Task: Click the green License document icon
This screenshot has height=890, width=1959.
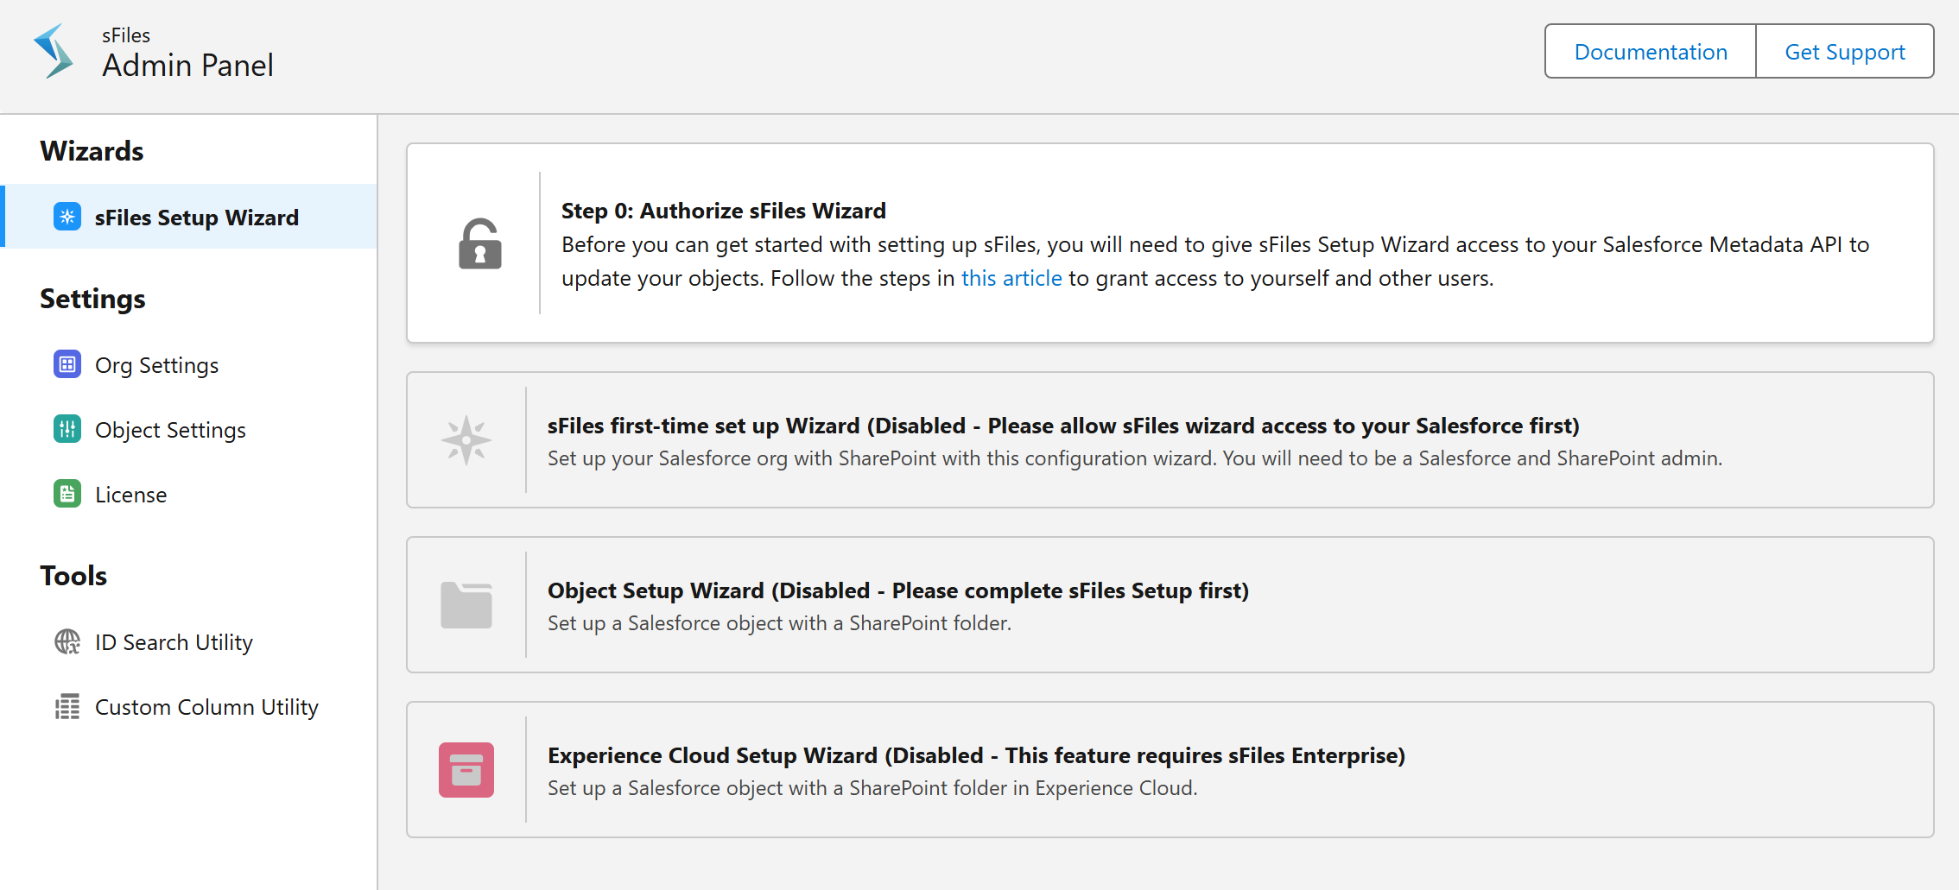Action: 67,494
